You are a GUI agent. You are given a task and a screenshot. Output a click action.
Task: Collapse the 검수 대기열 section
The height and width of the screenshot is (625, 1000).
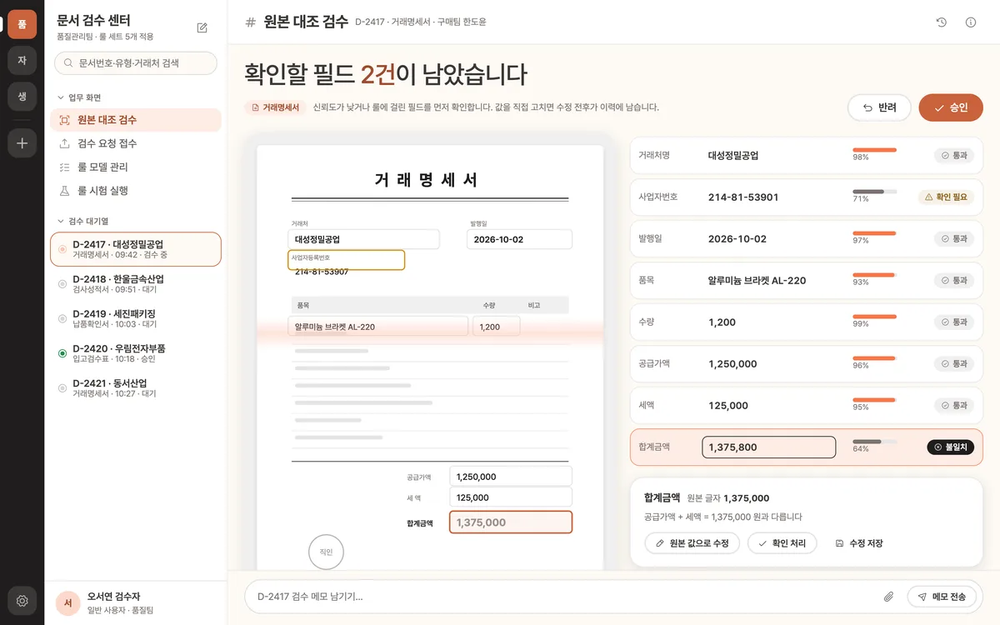(x=82, y=221)
